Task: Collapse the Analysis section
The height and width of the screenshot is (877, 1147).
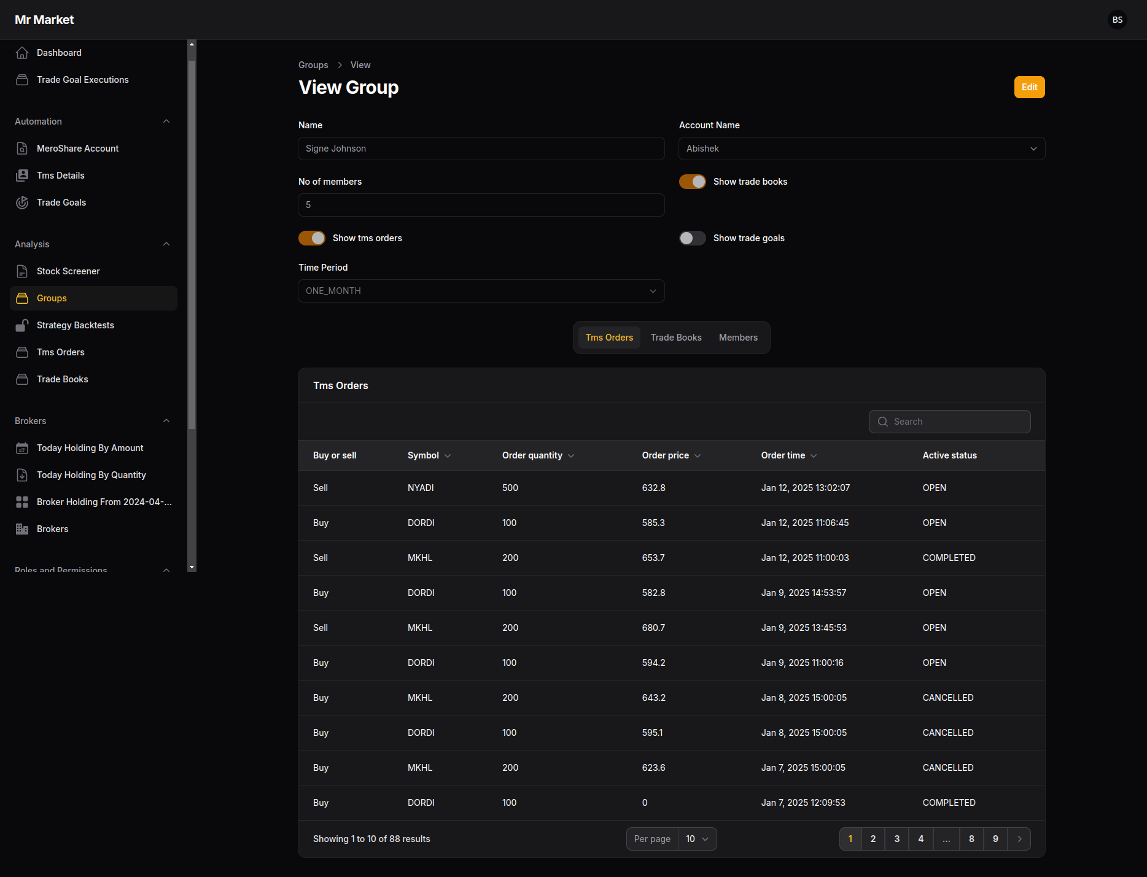Action: (x=166, y=244)
